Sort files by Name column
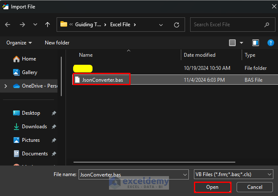 tap(86, 55)
